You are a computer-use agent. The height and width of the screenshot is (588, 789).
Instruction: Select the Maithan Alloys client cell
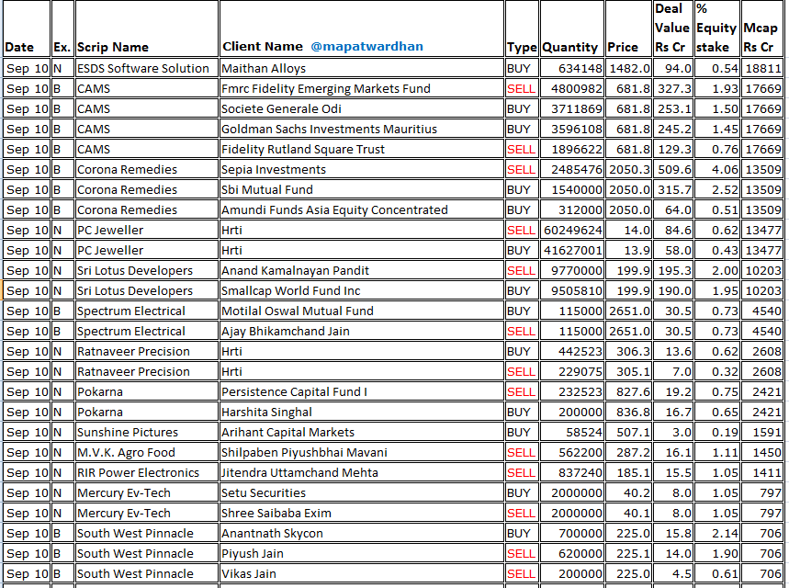pyautogui.click(x=362, y=68)
